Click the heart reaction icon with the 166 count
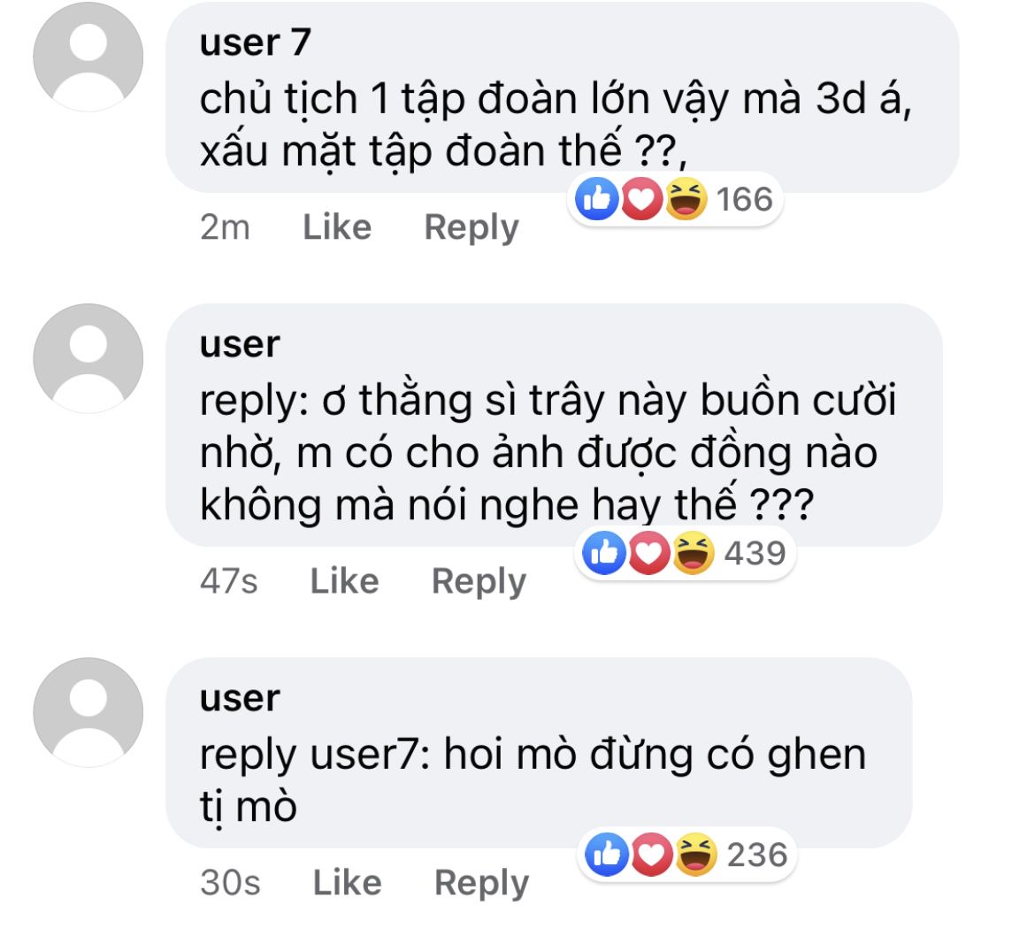1035x928 pixels. point(641,199)
